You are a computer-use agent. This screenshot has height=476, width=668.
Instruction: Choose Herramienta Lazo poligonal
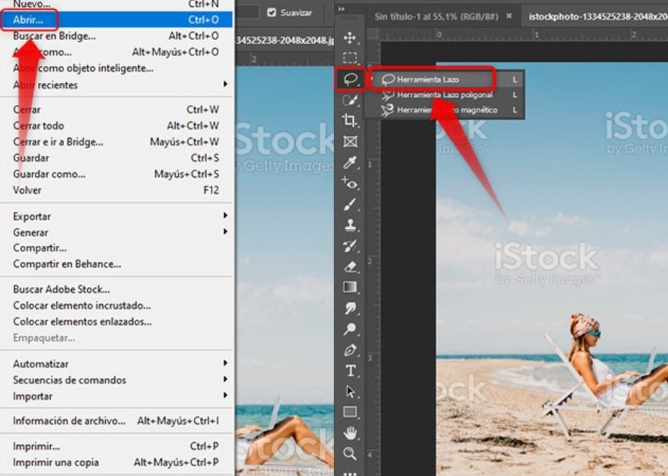pyautogui.click(x=445, y=95)
